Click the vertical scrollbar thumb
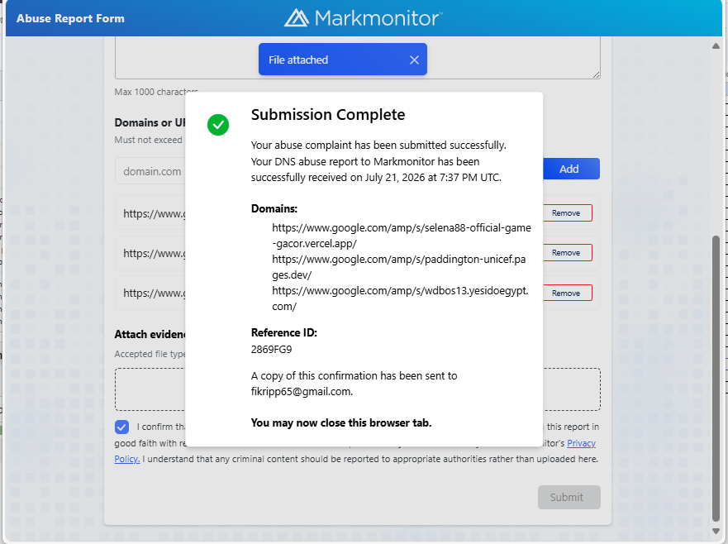This screenshot has width=728, height=544. coord(716,379)
